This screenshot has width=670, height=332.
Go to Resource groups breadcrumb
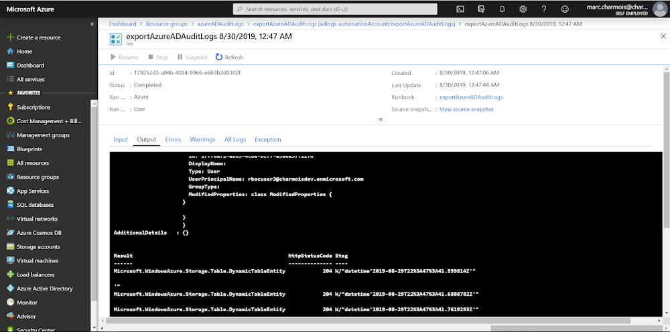(167, 24)
